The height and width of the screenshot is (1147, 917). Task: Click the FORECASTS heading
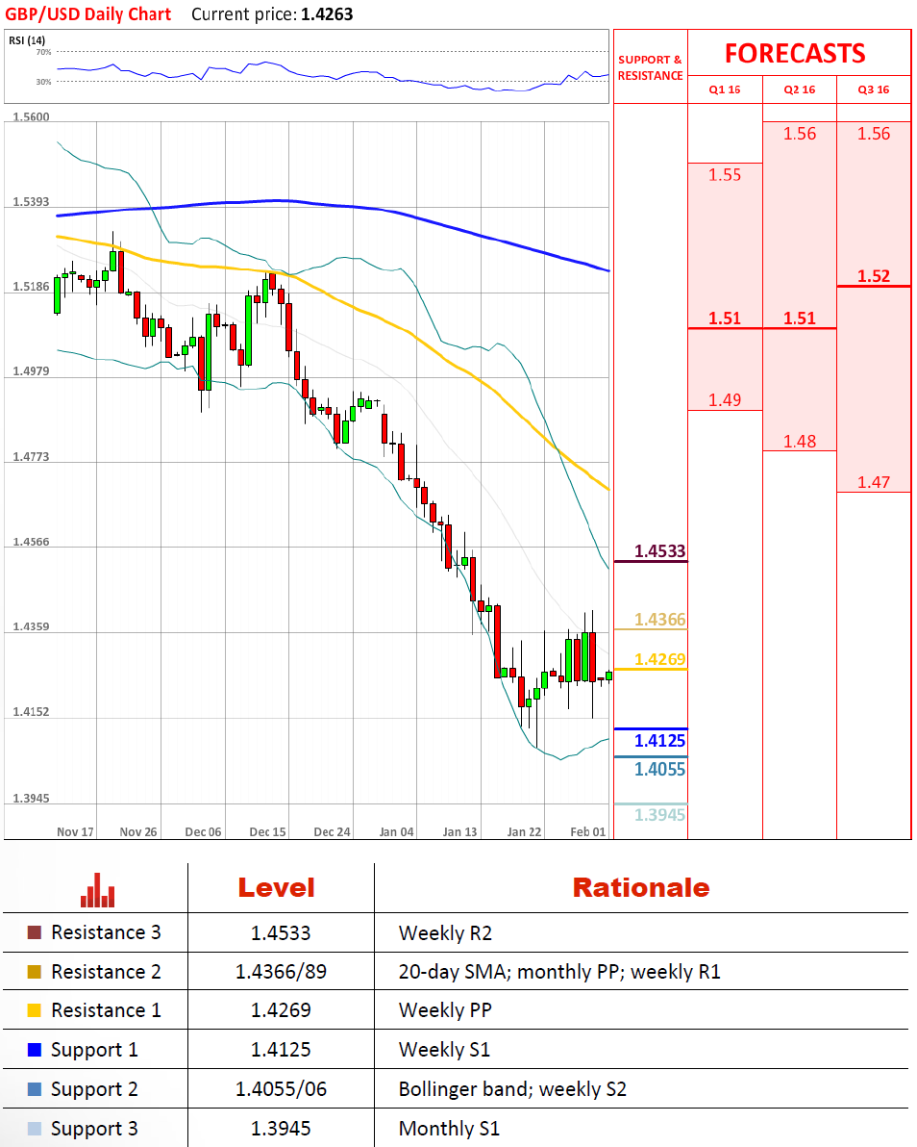(x=795, y=53)
